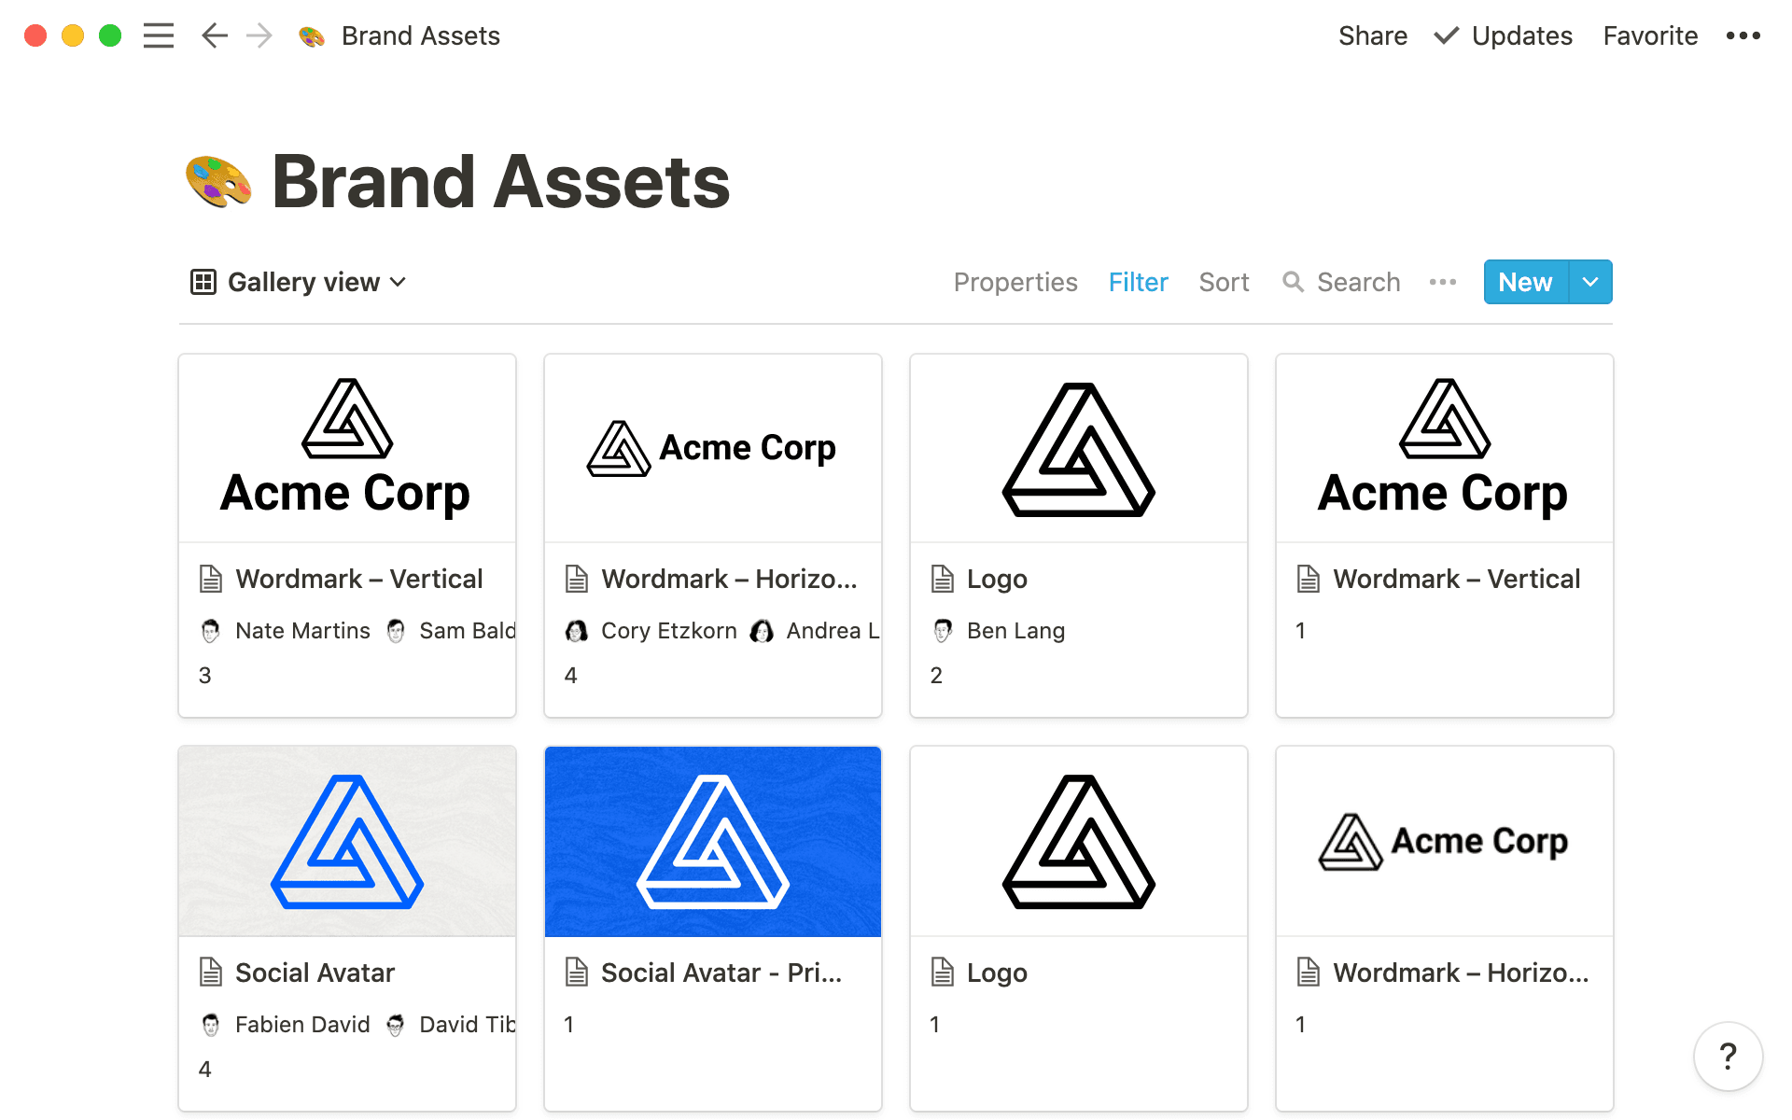
Task: Open the Filter controls
Action: [x=1138, y=282]
